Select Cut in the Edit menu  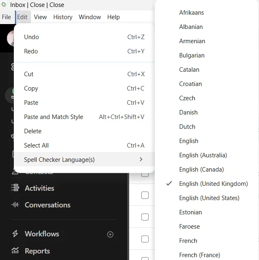click(84, 74)
